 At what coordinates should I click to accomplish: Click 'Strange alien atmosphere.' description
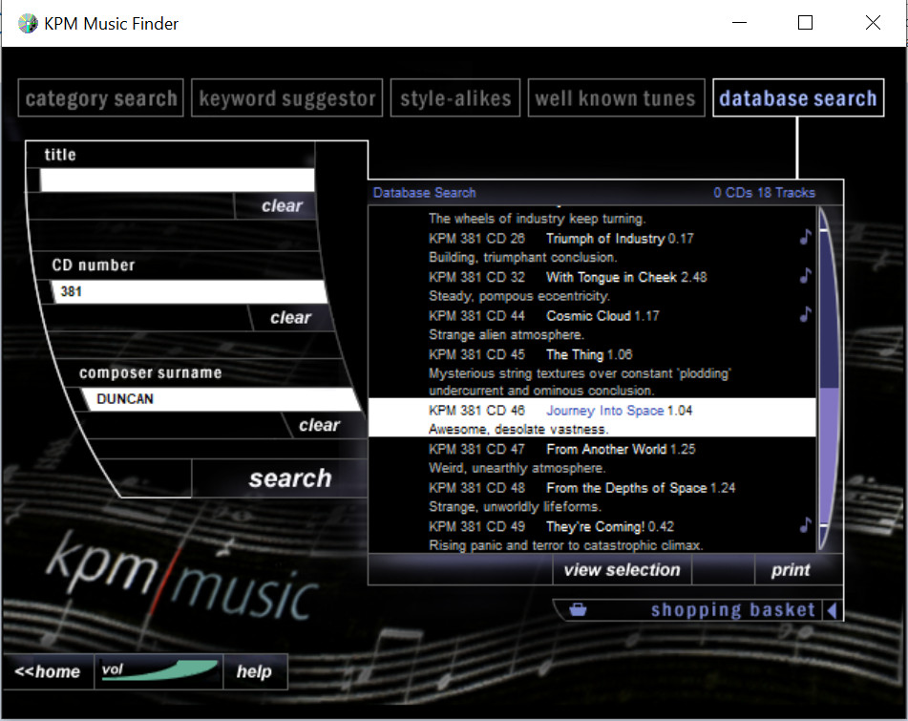tap(506, 335)
